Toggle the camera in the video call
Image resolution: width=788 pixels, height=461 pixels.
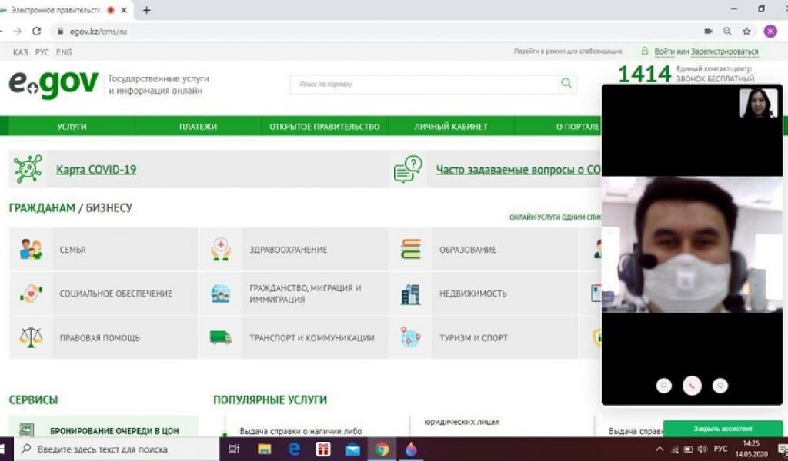[x=665, y=386]
